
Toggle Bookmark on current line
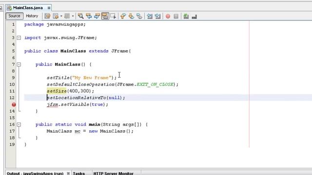coord(139,16)
